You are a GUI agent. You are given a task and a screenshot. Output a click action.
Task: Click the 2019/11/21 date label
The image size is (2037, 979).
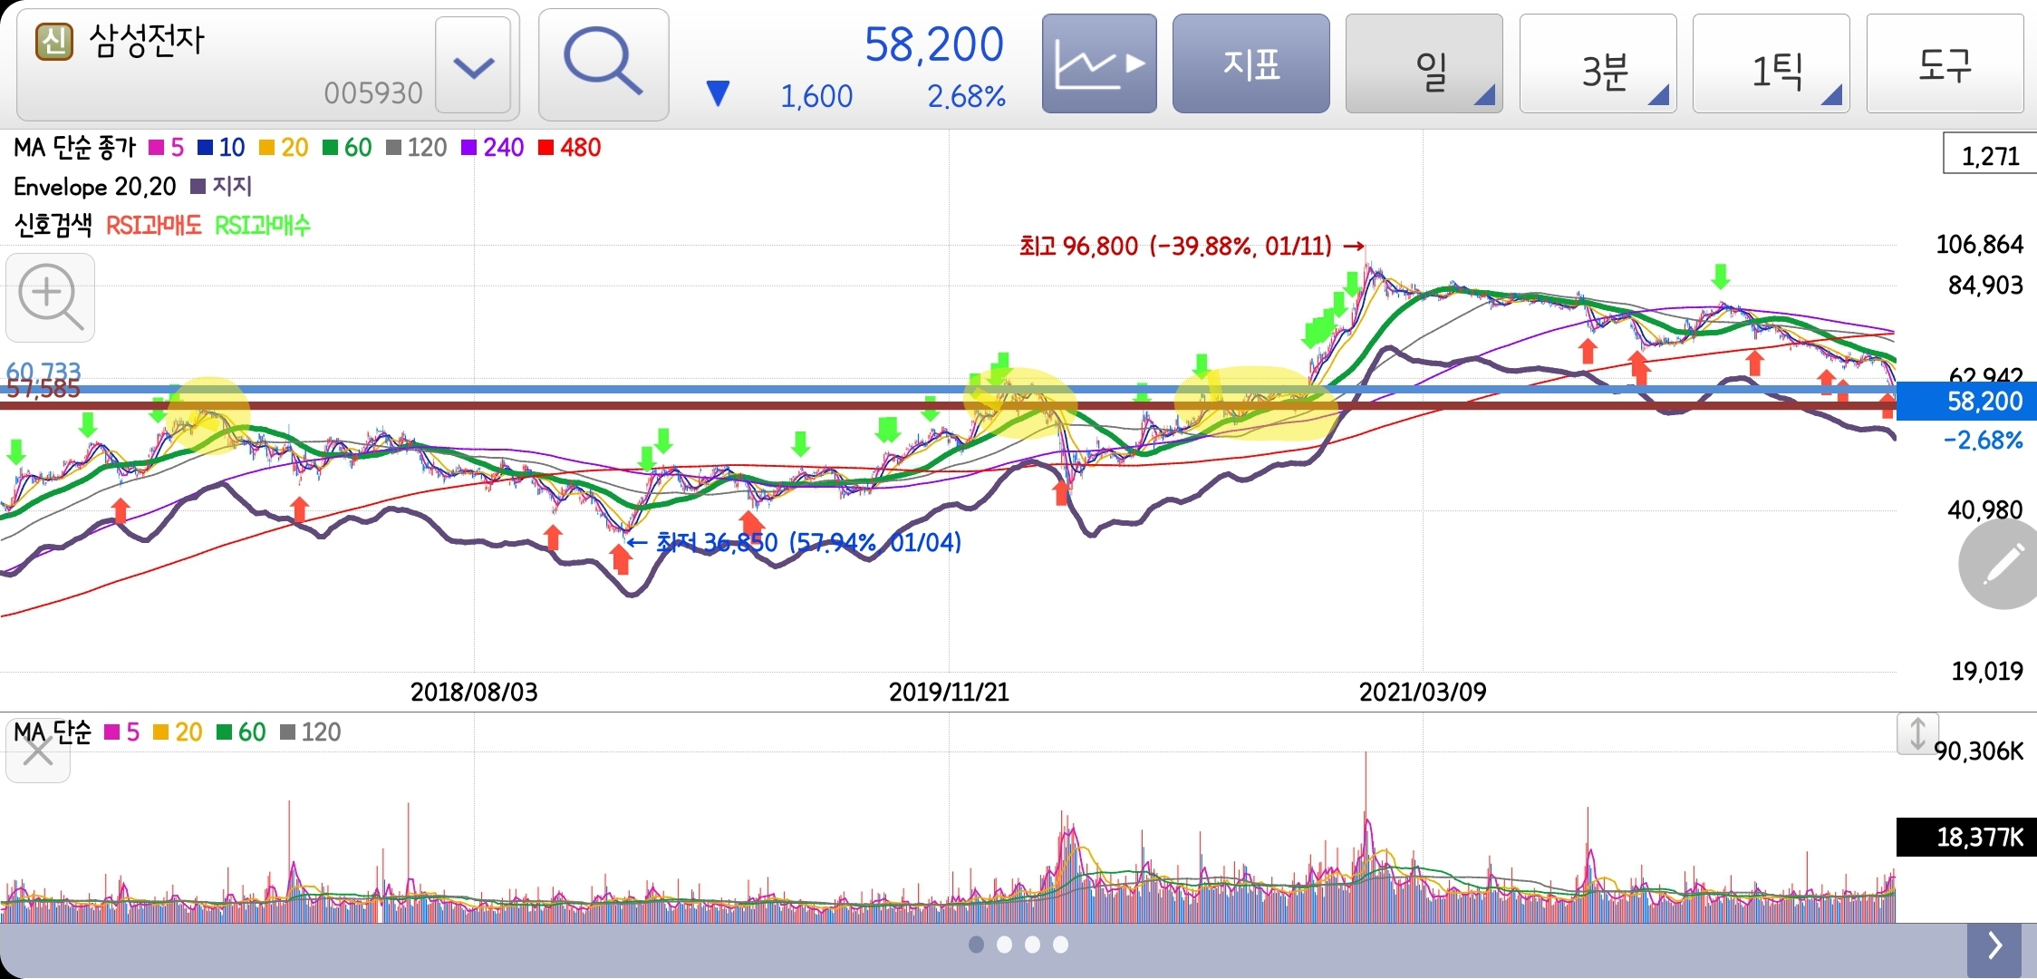click(949, 693)
